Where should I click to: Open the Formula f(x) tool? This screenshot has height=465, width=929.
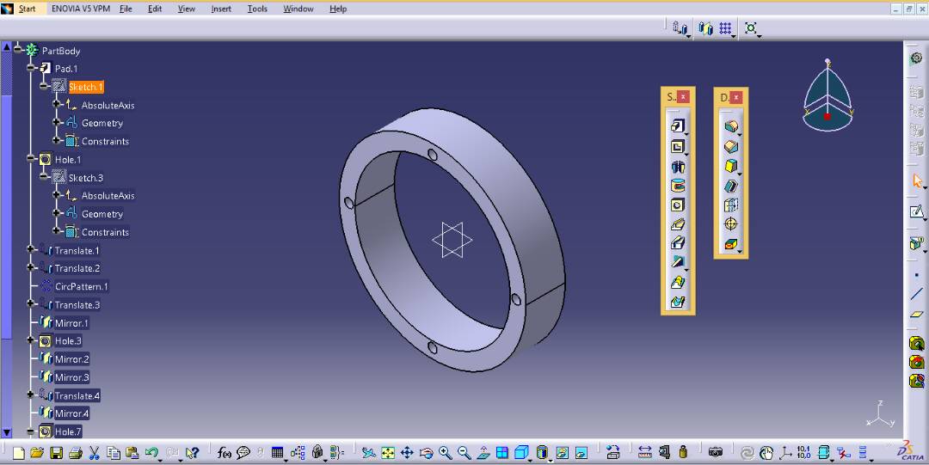[224, 452]
